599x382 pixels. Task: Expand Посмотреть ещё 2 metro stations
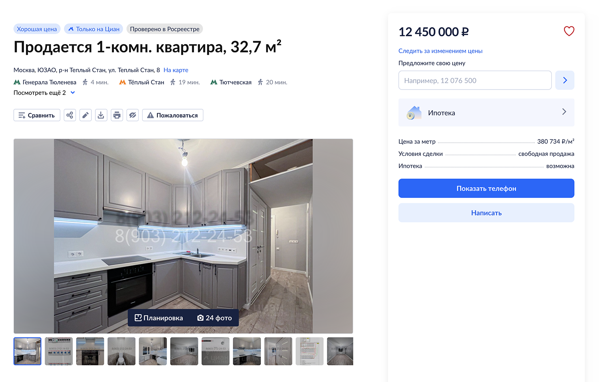pyautogui.click(x=44, y=93)
